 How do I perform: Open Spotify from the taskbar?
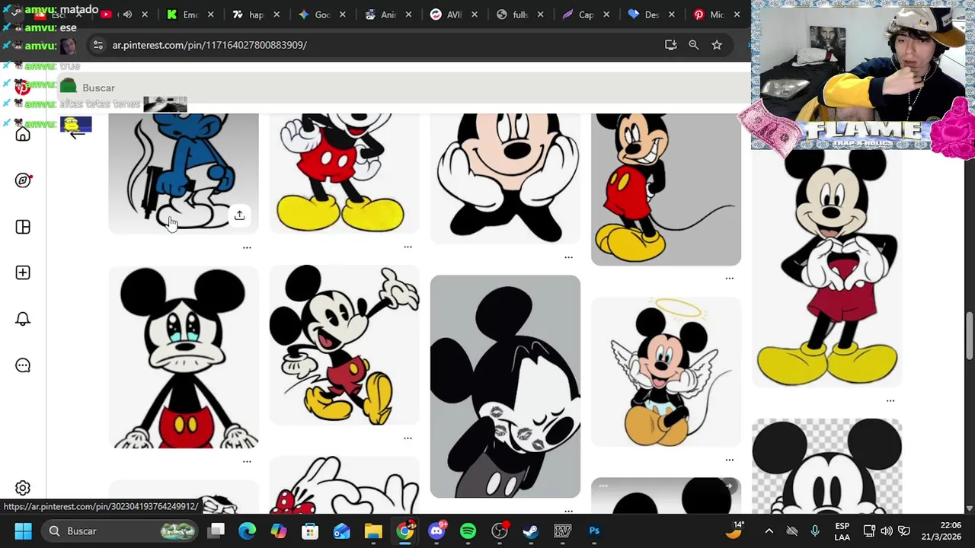(x=468, y=530)
